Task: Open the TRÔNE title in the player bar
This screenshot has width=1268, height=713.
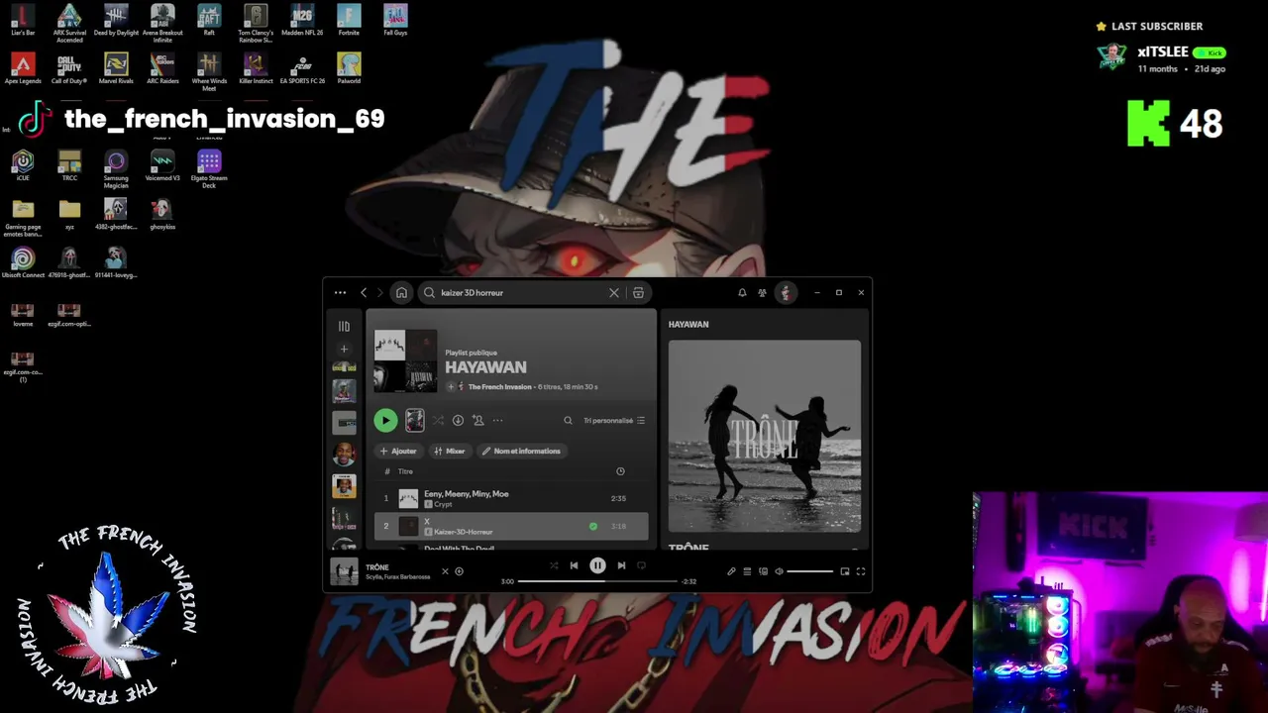Action: pos(377,567)
